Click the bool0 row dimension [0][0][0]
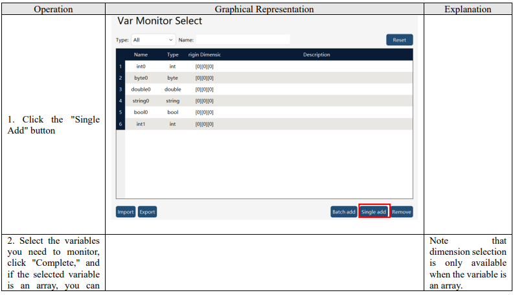This screenshot has width=515, height=295. 204,112
